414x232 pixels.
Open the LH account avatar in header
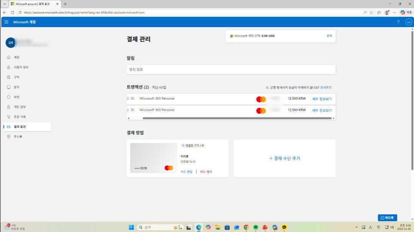(408, 22)
